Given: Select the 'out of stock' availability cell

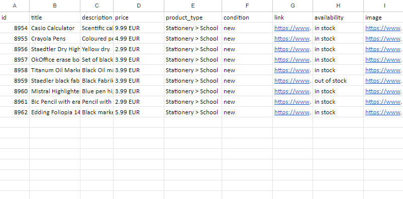Looking at the screenshot, I should click(x=338, y=81).
